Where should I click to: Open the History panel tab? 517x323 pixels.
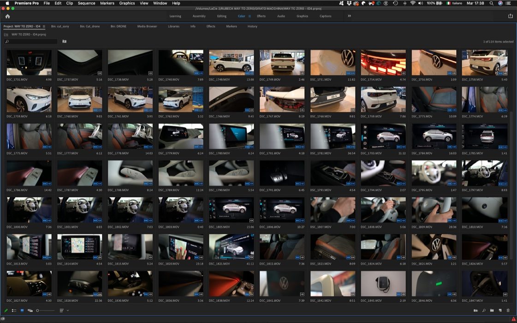pos(252,26)
